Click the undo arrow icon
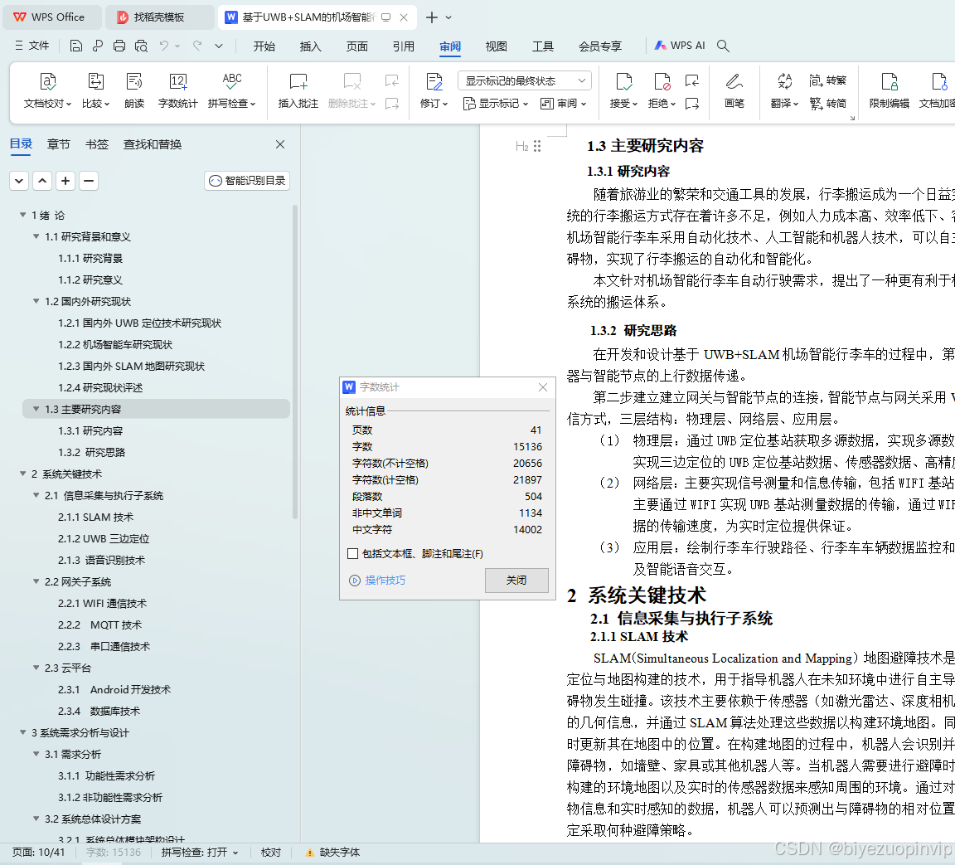Viewport: 955px width, 865px height. 164,46
